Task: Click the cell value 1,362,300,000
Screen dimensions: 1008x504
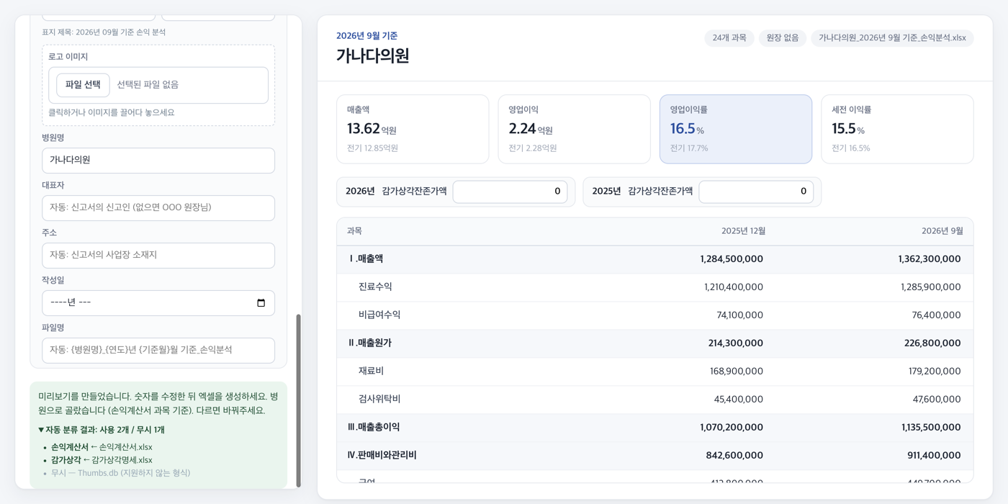Action: (930, 259)
